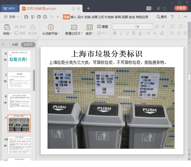Click New Slide (新建幻灯片) icon
This screenshot has height=167, width=191.
coord(74,27)
